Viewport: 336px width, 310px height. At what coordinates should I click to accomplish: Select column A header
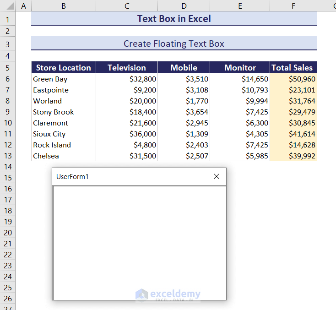click(23, 6)
